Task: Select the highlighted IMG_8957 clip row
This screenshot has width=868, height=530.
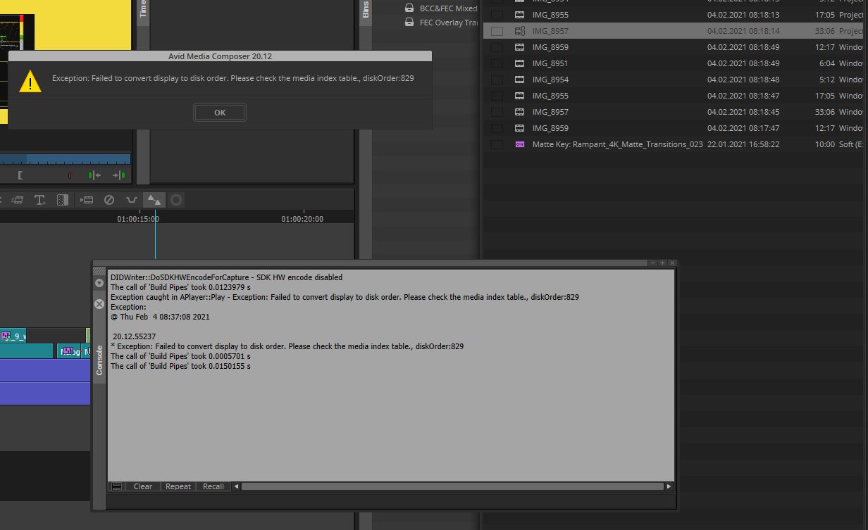Action: [675, 31]
